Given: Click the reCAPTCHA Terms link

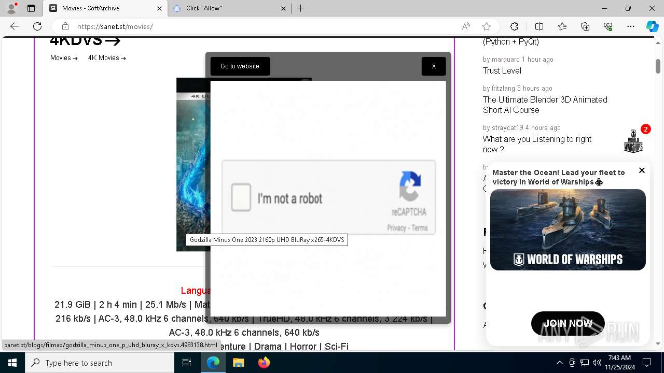Looking at the screenshot, I should pos(420,228).
